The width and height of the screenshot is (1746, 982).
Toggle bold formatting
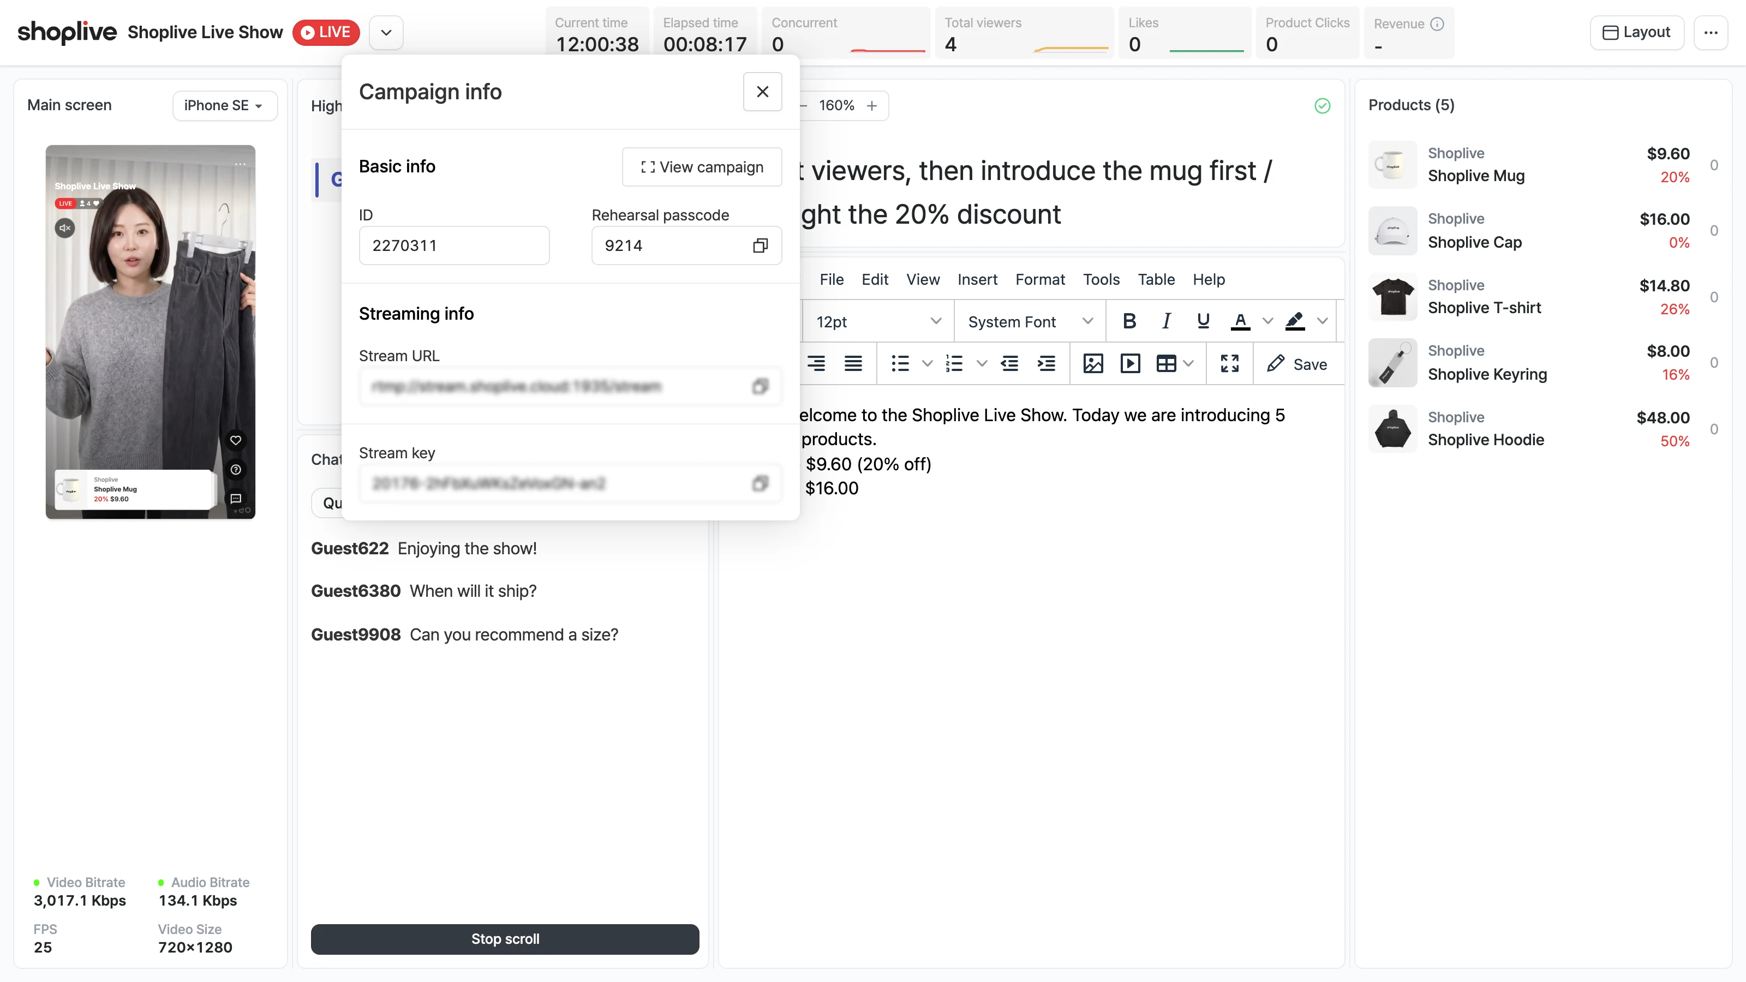[1128, 321]
